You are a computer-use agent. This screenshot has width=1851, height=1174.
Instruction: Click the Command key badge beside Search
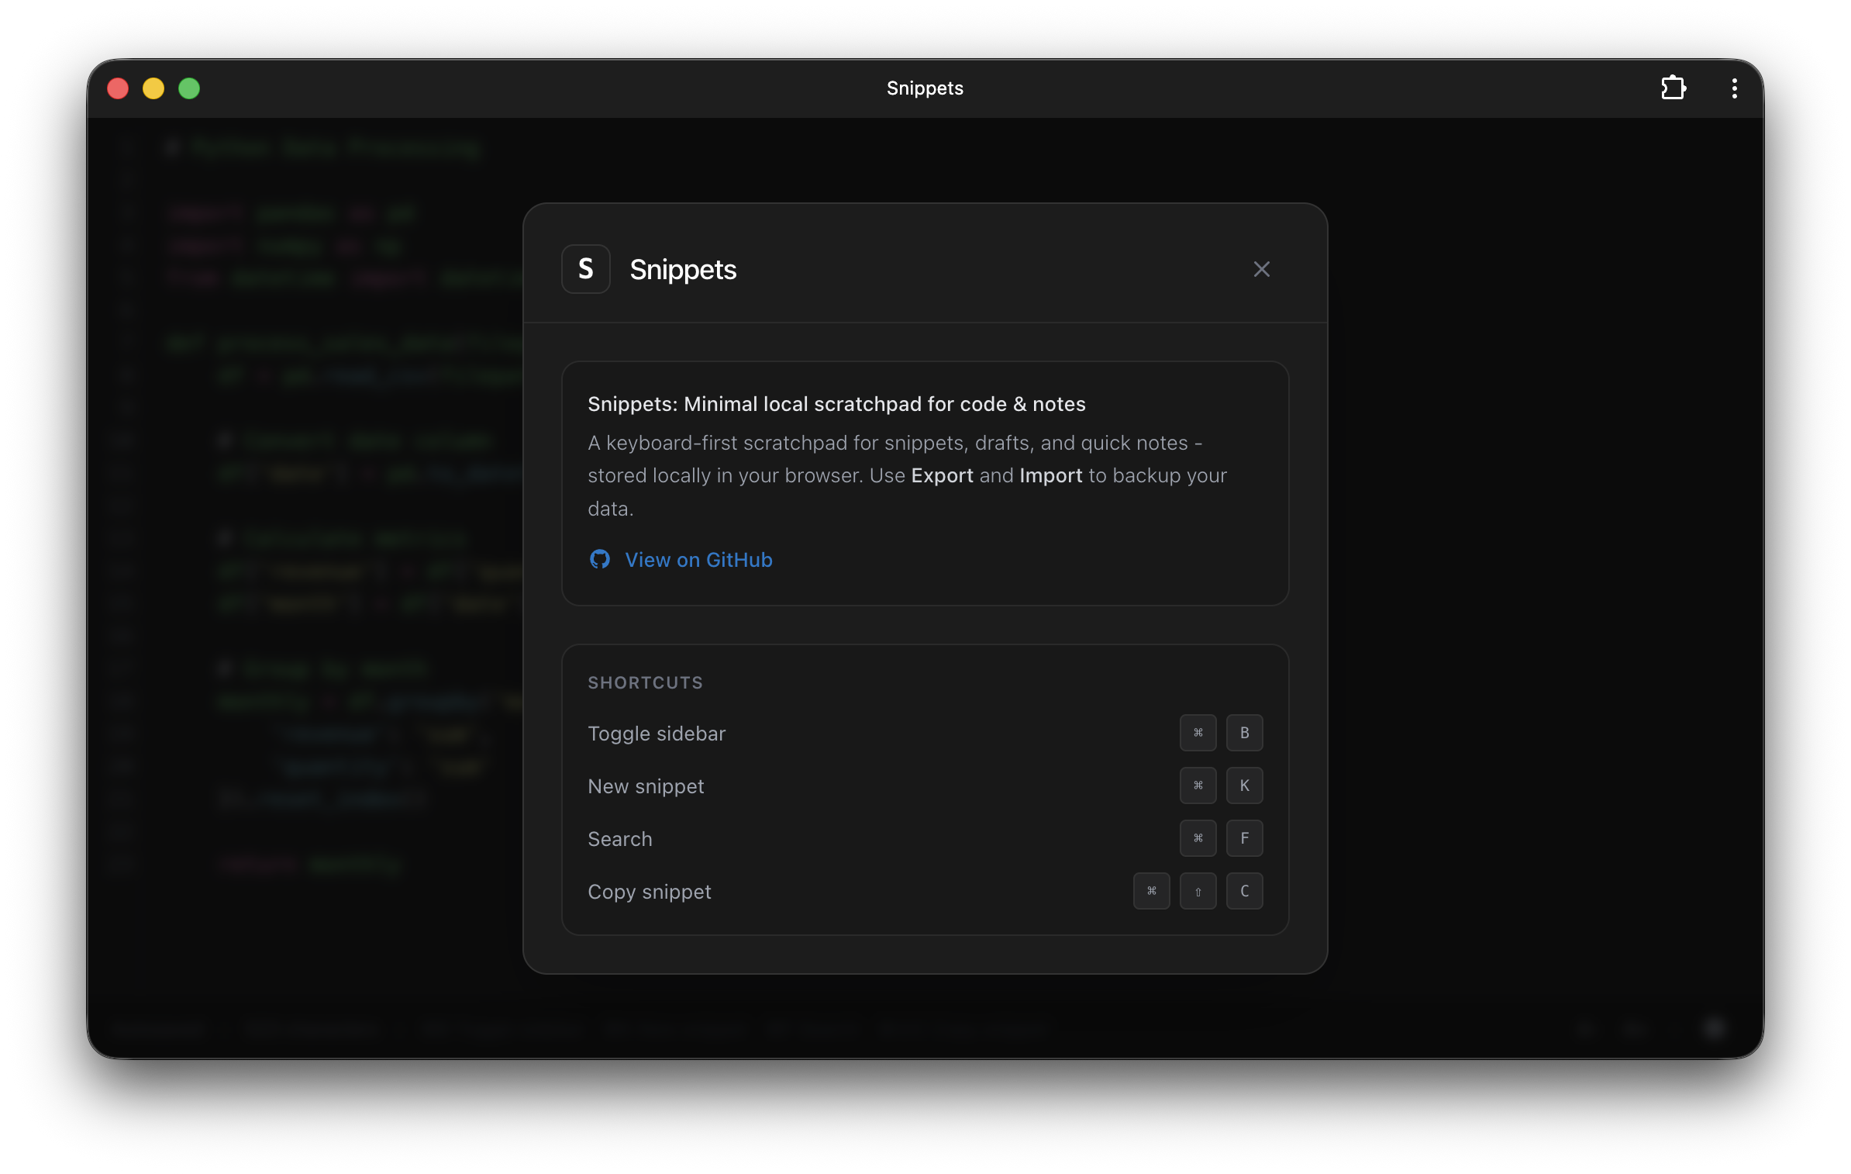click(1198, 838)
